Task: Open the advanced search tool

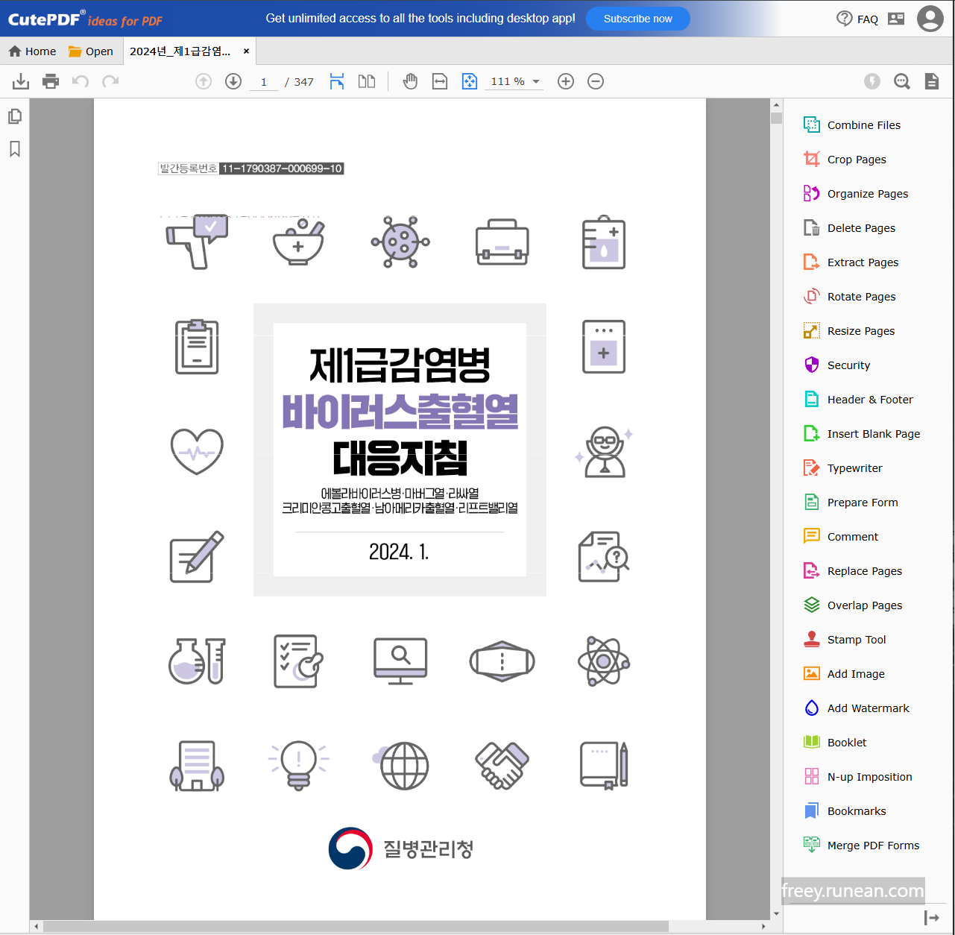Action: (x=901, y=81)
